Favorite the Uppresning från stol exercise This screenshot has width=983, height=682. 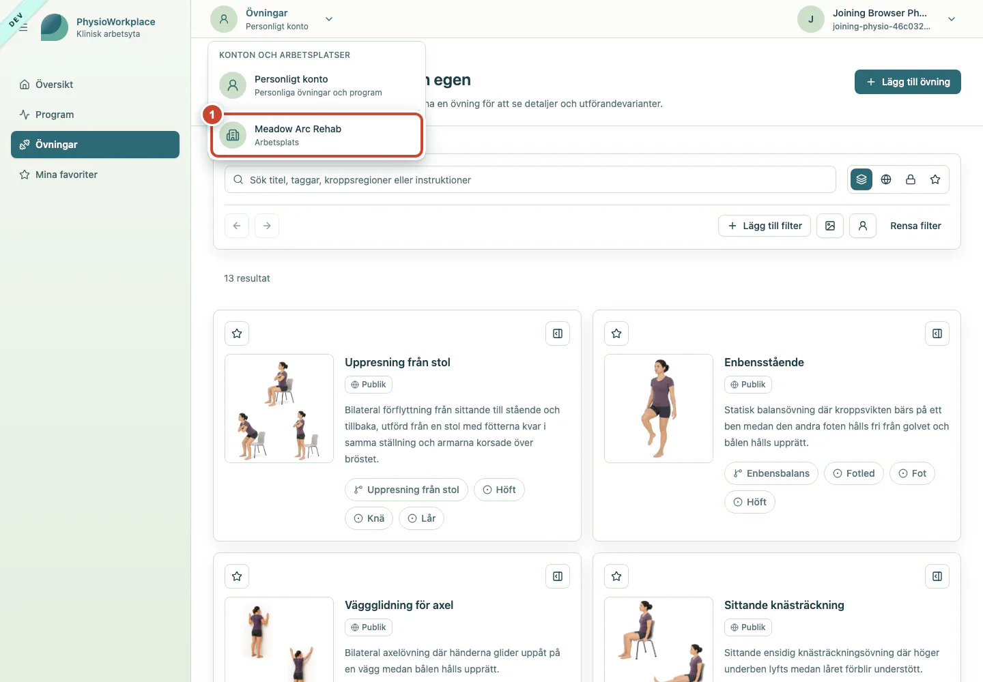point(237,333)
